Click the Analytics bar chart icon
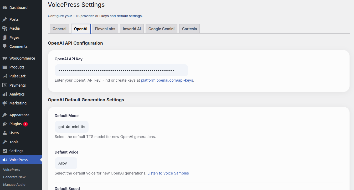The image size is (354, 190). 5,94
